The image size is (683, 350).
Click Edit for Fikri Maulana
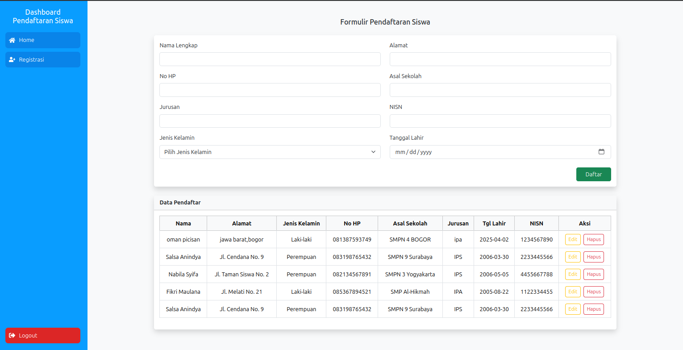573,292
